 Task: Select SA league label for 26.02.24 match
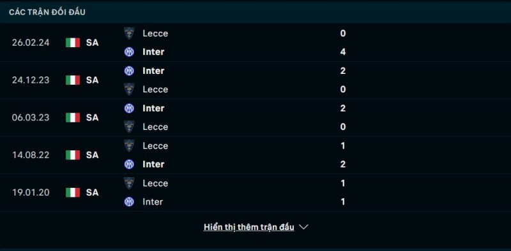(x=92, y=43)
